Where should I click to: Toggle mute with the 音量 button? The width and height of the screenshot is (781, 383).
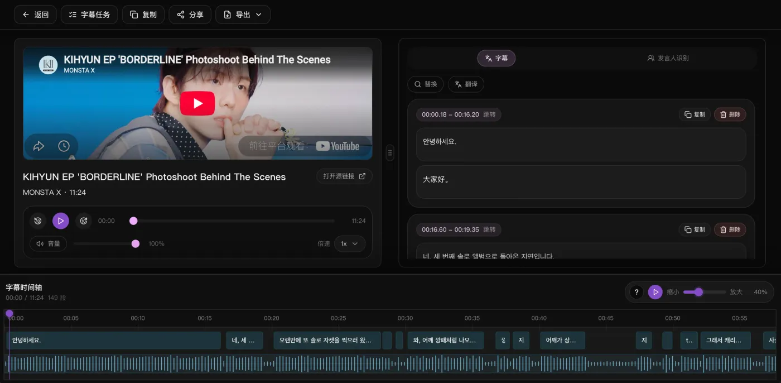48,243
